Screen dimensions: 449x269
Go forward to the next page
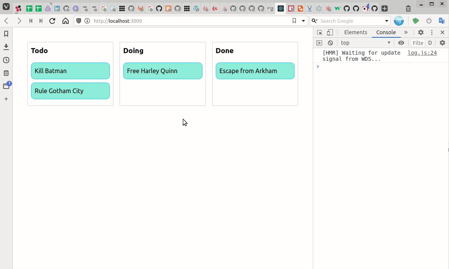(x=19, y=21)
